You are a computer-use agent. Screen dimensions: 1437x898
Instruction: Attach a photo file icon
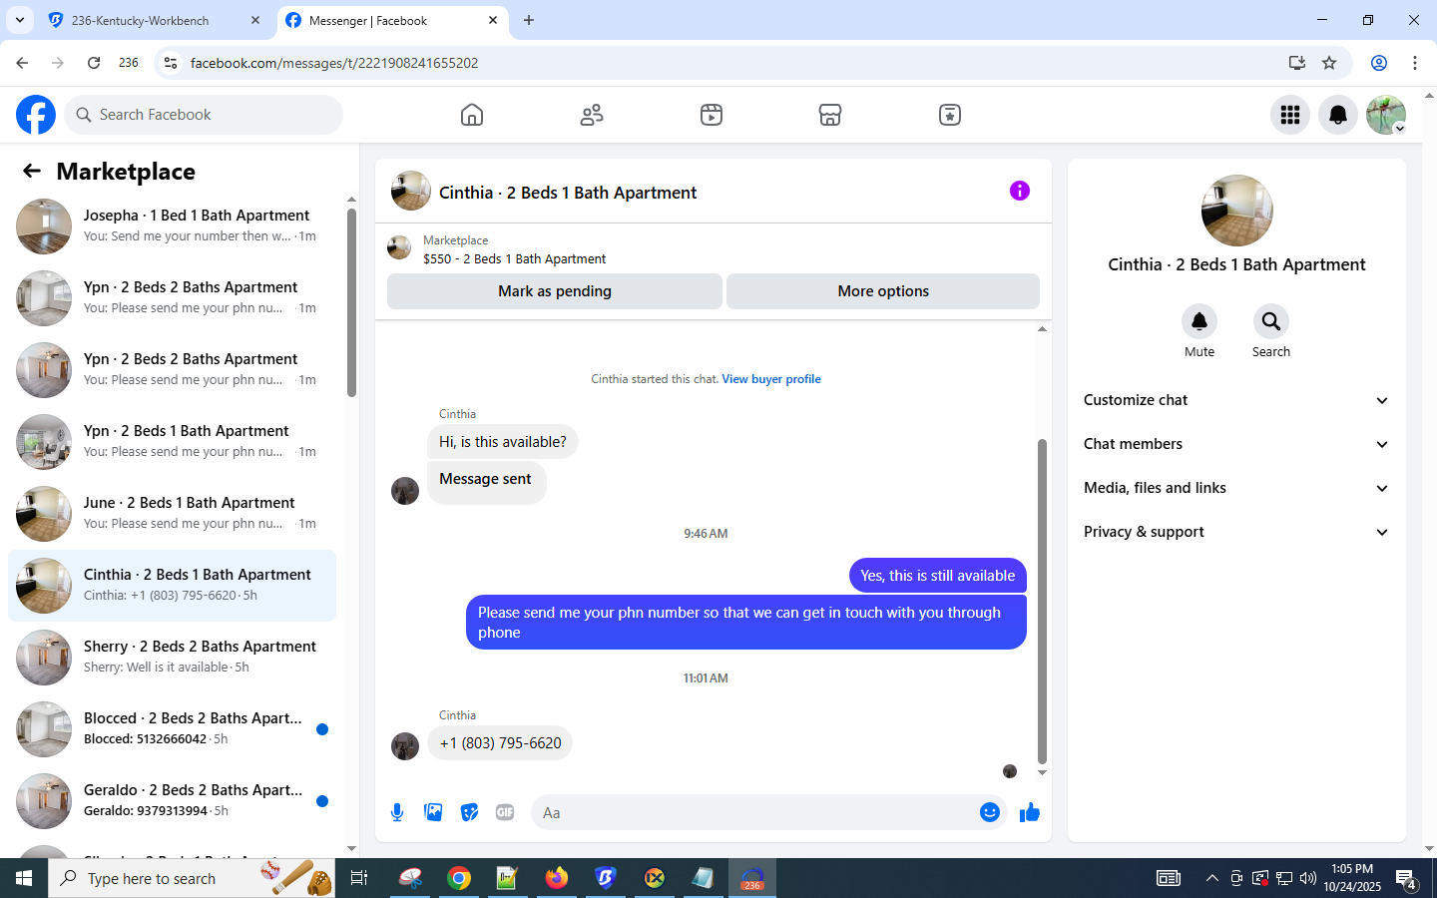(433, 812)
